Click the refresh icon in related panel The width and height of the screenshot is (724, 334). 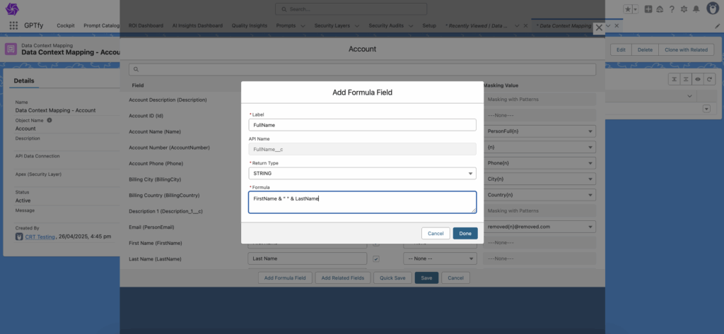point(709,79)
